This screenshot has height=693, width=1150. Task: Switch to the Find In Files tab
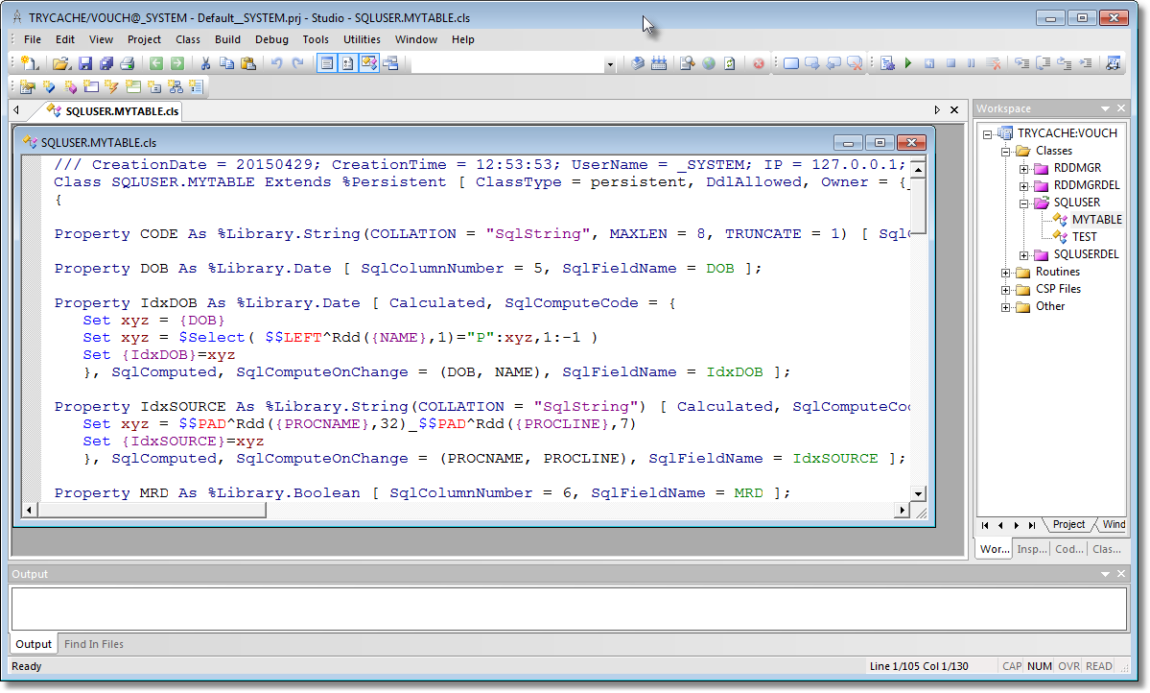coord(94,644)
